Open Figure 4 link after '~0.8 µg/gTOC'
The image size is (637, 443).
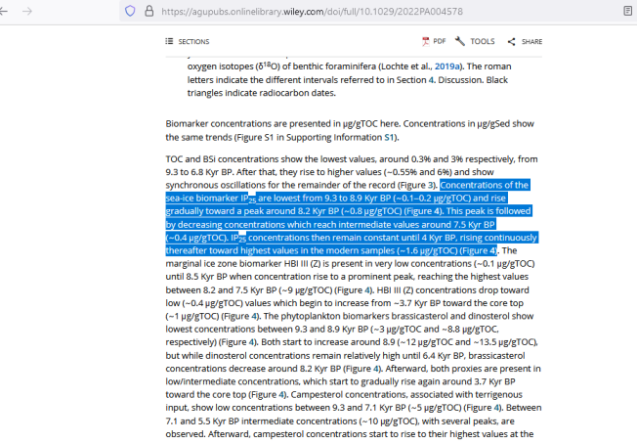pyautogui.click(x=437, y=211)
